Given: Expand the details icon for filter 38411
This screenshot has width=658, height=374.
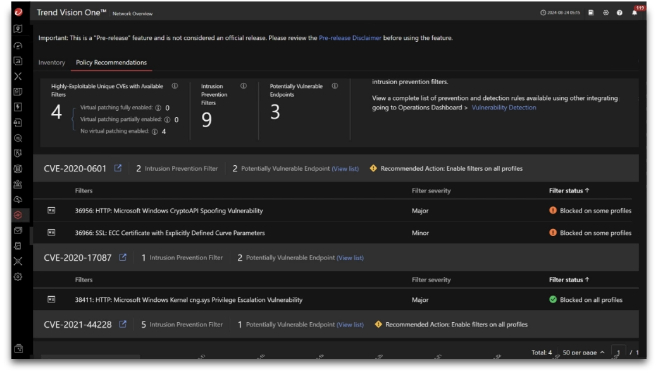Looking at the screenshot, I should (51, 299).
